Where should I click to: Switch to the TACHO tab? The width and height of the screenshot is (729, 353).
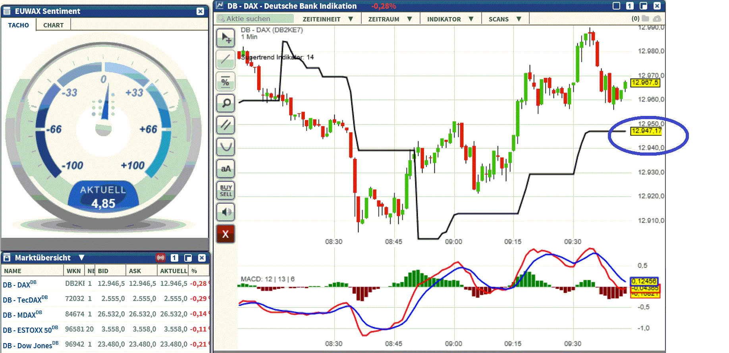pyautogui.click(x=19, y=25)
